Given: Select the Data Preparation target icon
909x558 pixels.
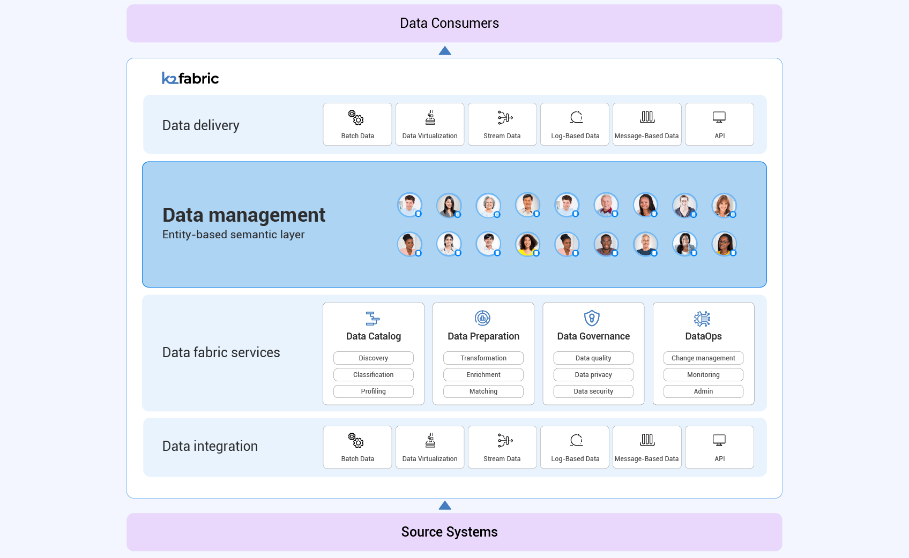Looking at the screenshot, I should (x=483, y=318).
